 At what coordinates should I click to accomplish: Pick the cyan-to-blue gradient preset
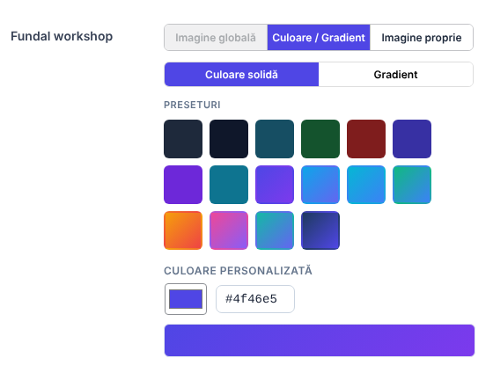366,185
